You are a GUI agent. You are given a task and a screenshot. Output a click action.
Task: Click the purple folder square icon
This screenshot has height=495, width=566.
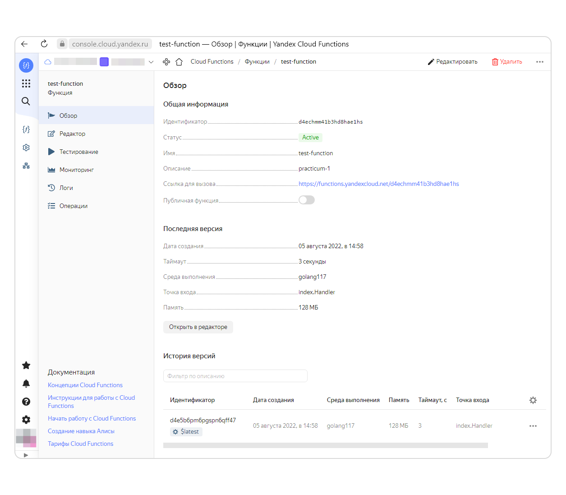[104, 62]
